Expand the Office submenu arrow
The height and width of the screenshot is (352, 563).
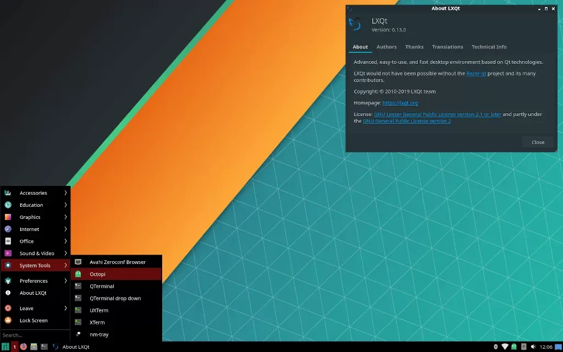coord(66,241)
